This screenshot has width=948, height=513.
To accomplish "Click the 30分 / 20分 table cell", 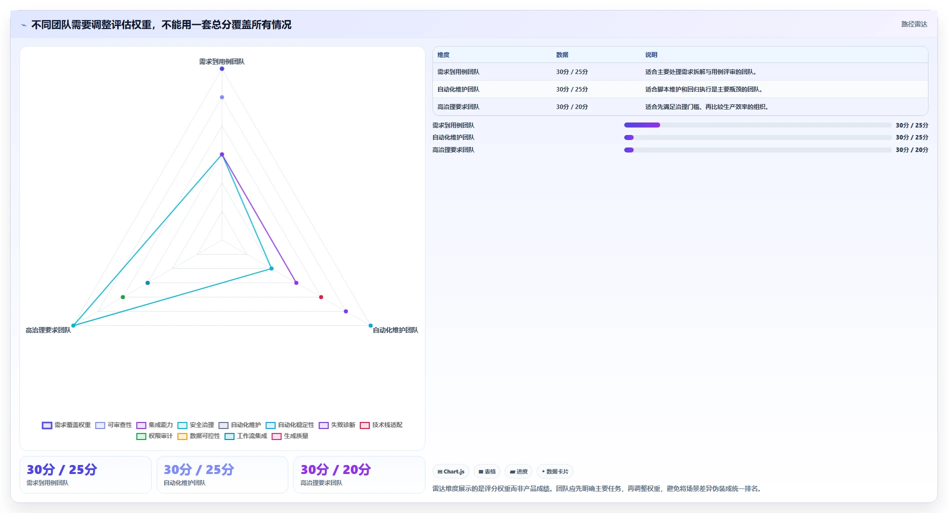I will point(572,107).
